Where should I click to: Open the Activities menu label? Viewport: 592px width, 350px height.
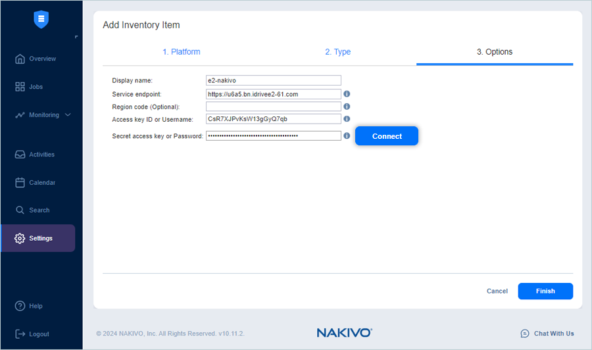(42, 155)
